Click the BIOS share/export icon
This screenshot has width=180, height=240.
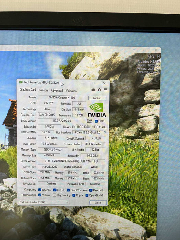89,121
